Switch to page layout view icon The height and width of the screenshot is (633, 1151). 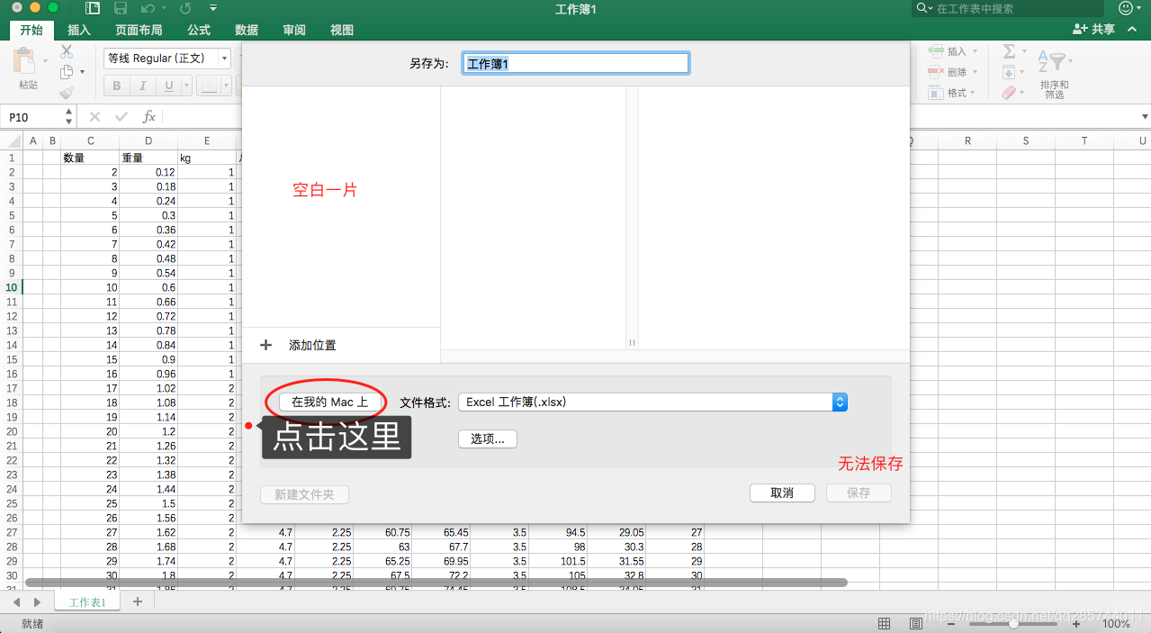click(915, 623)
